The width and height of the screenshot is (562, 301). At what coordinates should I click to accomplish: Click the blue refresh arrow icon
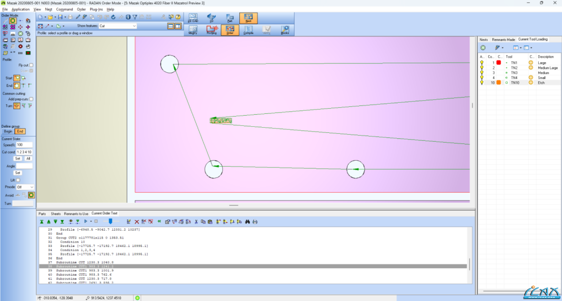click(x=113, y=17)
